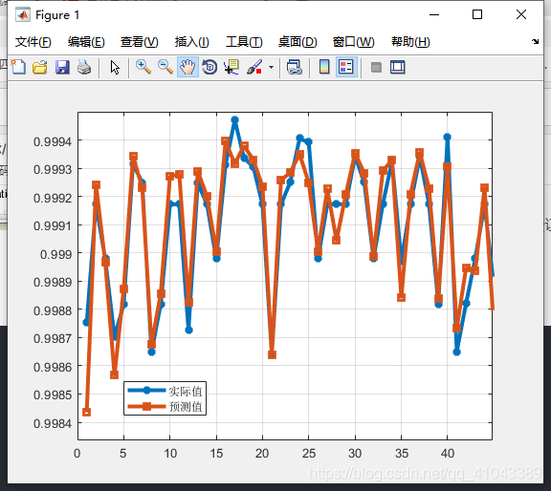
Task: Select the 预测值 legend entry
Action: tap(165, 407)
